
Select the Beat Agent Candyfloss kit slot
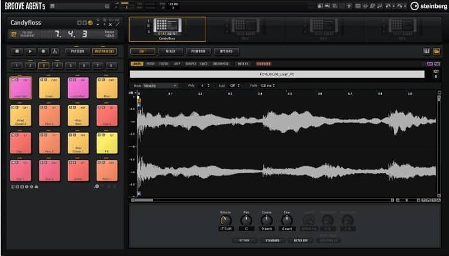pos(167,29)
